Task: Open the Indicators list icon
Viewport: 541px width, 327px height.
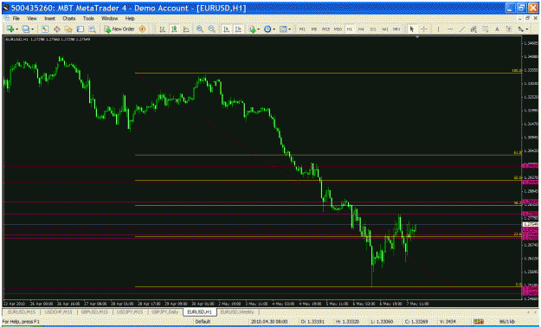Action: [252, 29]
